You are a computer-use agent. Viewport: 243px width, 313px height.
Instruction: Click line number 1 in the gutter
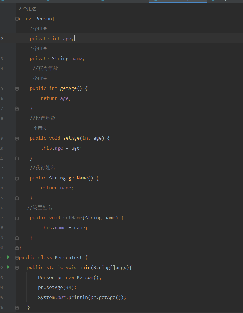[x=2, y=19]
